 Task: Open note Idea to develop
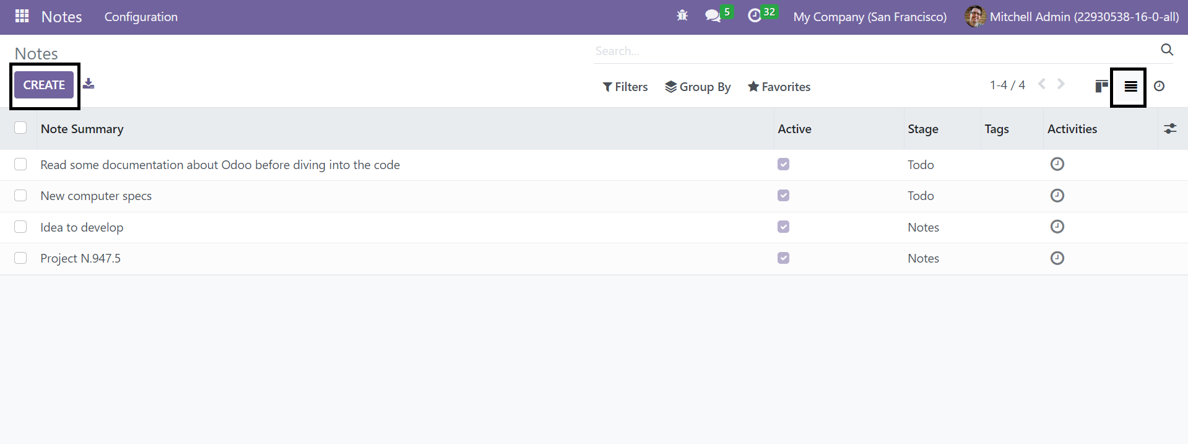[82, 227]
